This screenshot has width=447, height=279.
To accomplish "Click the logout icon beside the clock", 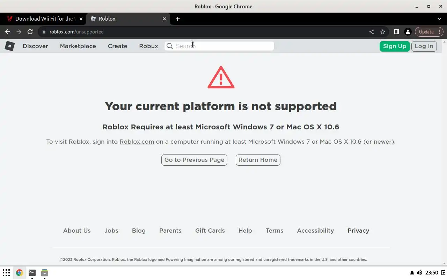I will click(443, 273).
